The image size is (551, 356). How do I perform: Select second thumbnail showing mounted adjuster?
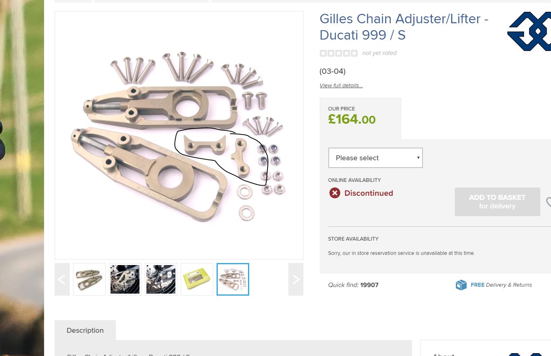click(x=125, y=279)
